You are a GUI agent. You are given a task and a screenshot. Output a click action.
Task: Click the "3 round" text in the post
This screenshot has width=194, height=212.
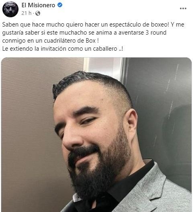tap(156, 33)
